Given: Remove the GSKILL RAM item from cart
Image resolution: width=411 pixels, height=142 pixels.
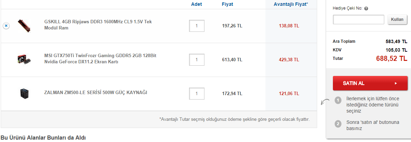Looking at the screenshot, I should tap(6, 26).
